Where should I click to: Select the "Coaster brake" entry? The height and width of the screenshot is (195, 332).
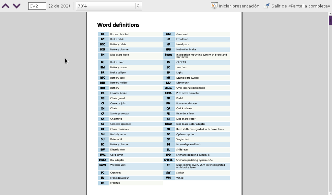click(x=118, y=93)
